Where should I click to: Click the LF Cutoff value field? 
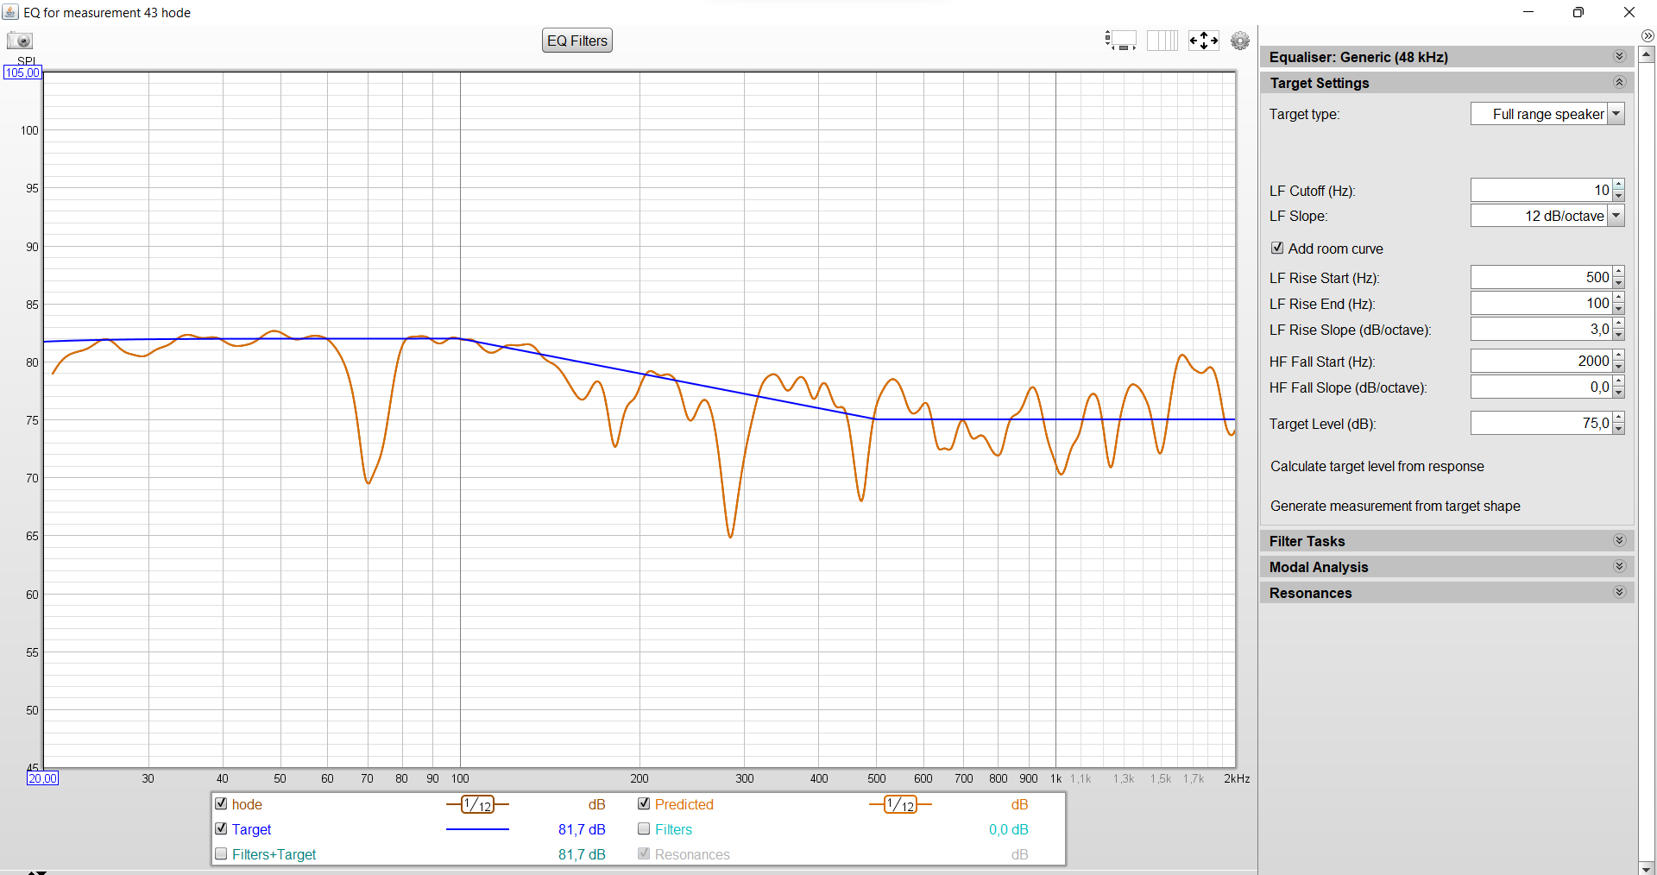coord(1541,190)
